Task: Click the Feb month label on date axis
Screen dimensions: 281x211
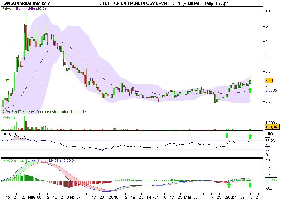Action: [x=150, y=197]
